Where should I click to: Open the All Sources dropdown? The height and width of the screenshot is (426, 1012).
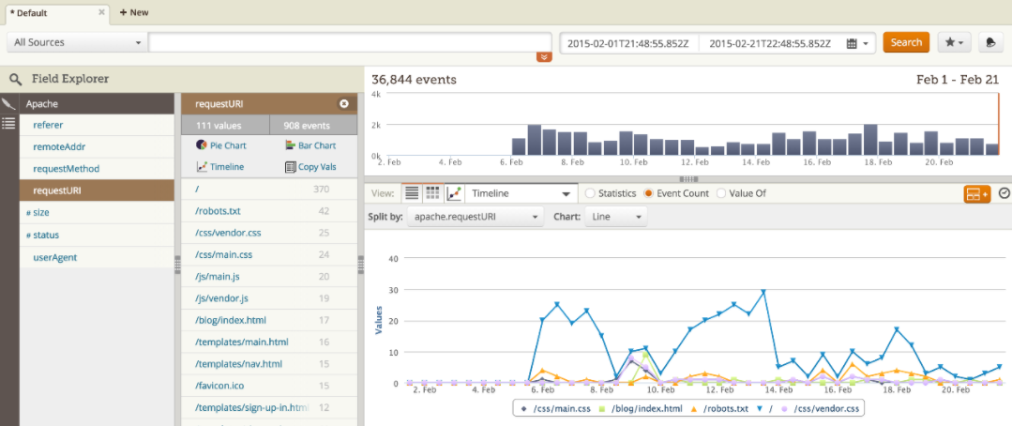point(77,42)
